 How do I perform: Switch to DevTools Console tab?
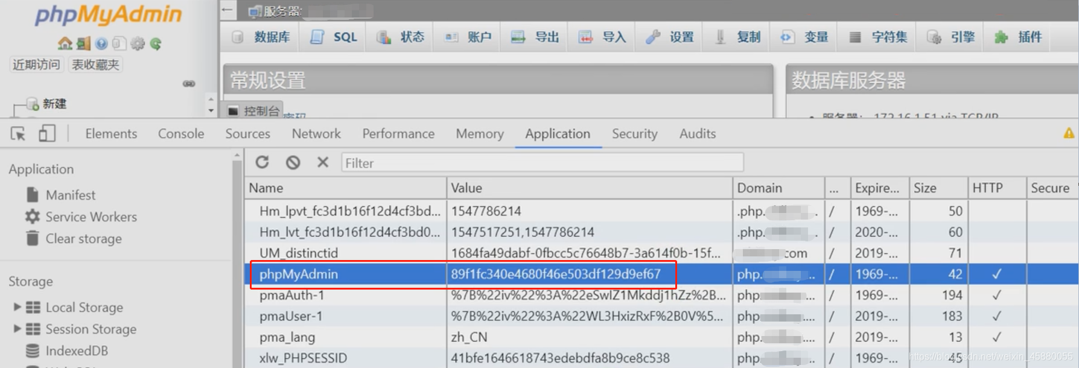coord(181,133)
